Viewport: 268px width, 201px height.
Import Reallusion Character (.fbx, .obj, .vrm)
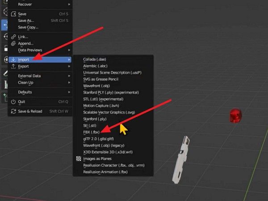tap(113, 165)
